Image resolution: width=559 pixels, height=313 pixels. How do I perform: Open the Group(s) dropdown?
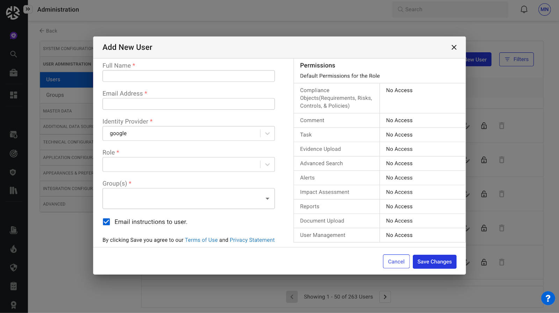(188, 199)
